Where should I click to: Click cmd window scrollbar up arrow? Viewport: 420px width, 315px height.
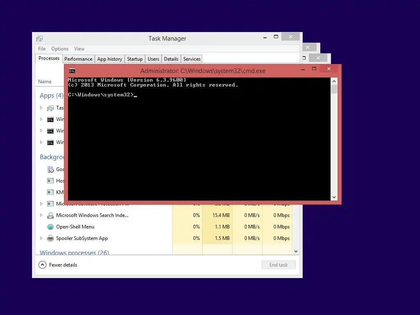pyautogui.click(x=334, y=81)
